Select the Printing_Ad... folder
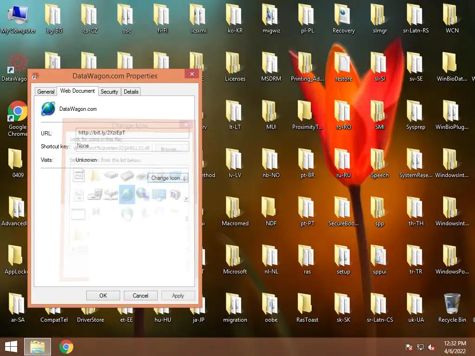The image size is (475, 356). [x=307, y=67]
